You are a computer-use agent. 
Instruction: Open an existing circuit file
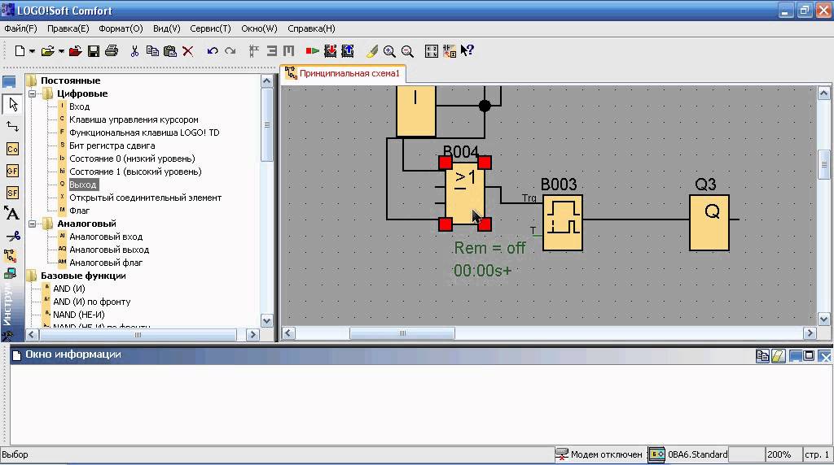pos(47,51)
